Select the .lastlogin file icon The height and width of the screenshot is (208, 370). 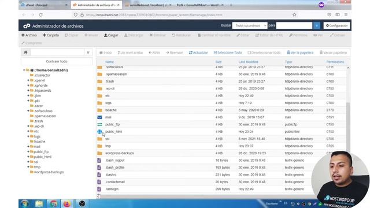tap(99, 189)
